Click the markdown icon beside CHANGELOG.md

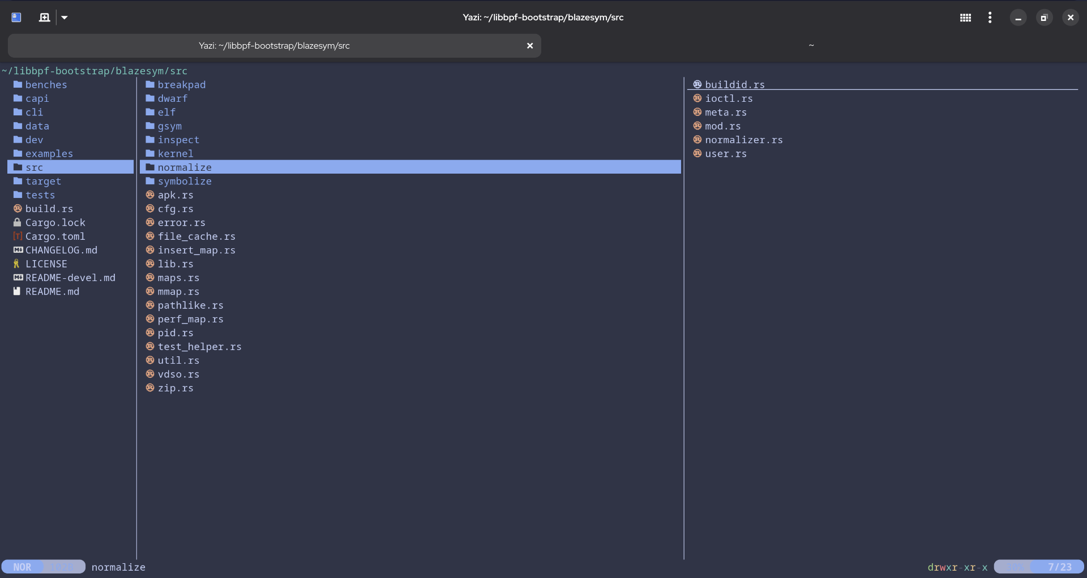(x=18, y=250)
